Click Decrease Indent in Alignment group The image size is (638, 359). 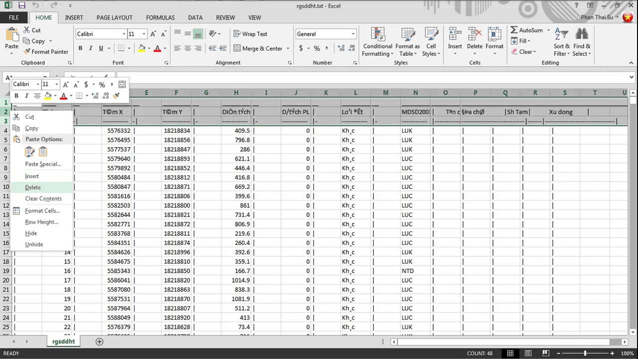212,48
